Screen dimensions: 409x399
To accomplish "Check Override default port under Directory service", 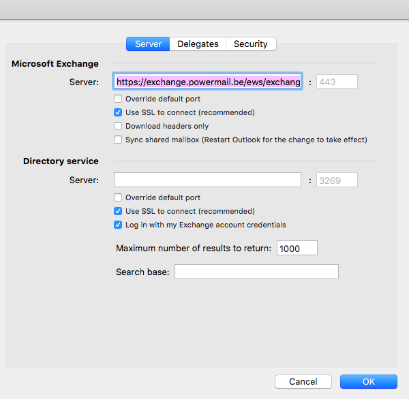I will 118,197.
